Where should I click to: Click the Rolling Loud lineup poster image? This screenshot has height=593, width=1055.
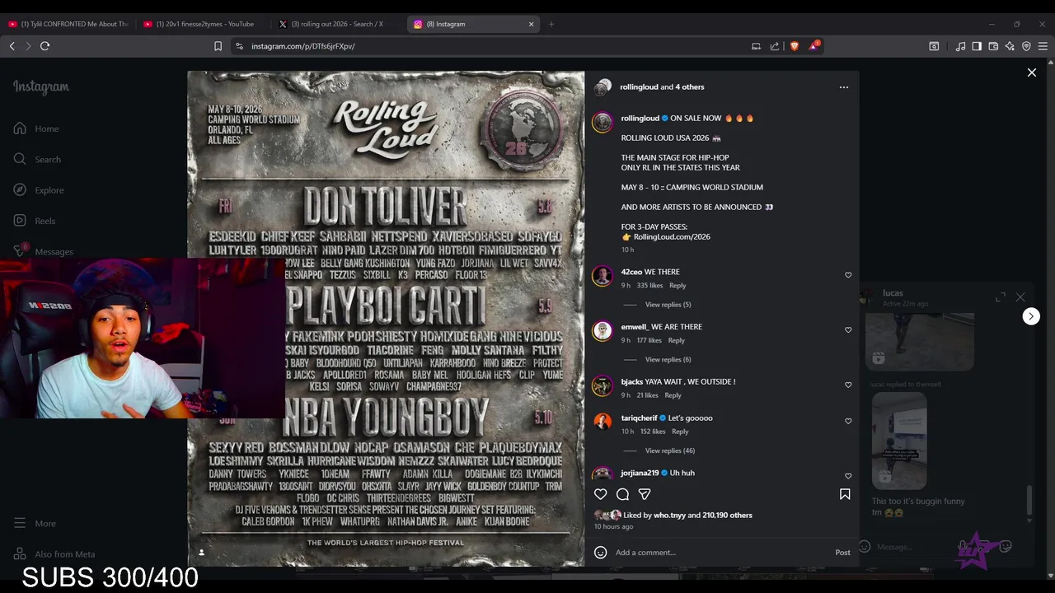386,319
